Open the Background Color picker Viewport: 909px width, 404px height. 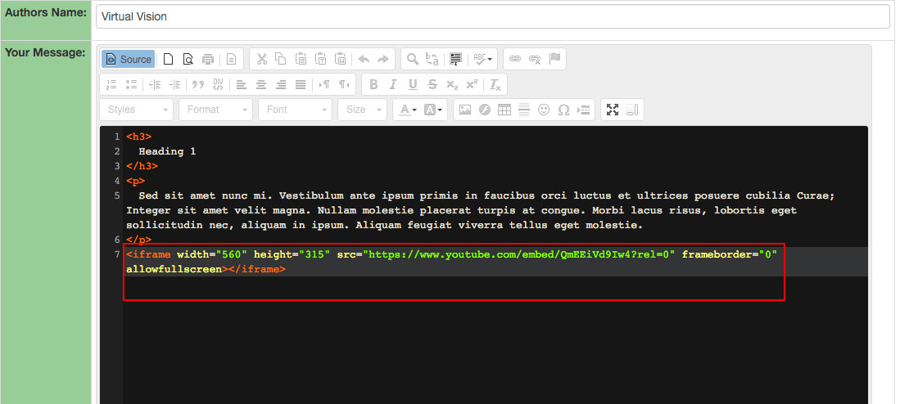[433, 110]
